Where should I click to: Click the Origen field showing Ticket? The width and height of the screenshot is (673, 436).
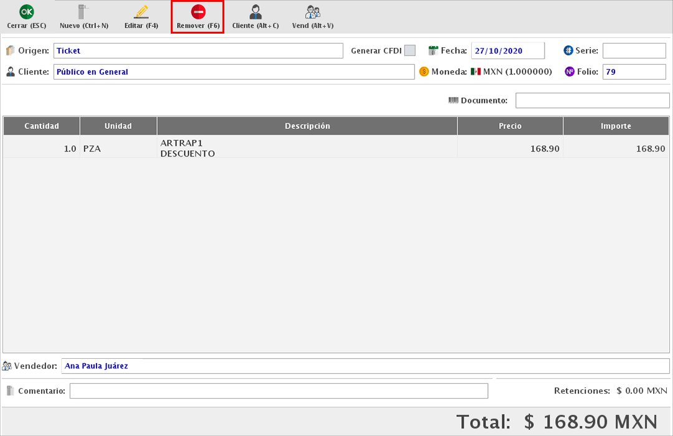pyautogui.click(x=198, y=50)
